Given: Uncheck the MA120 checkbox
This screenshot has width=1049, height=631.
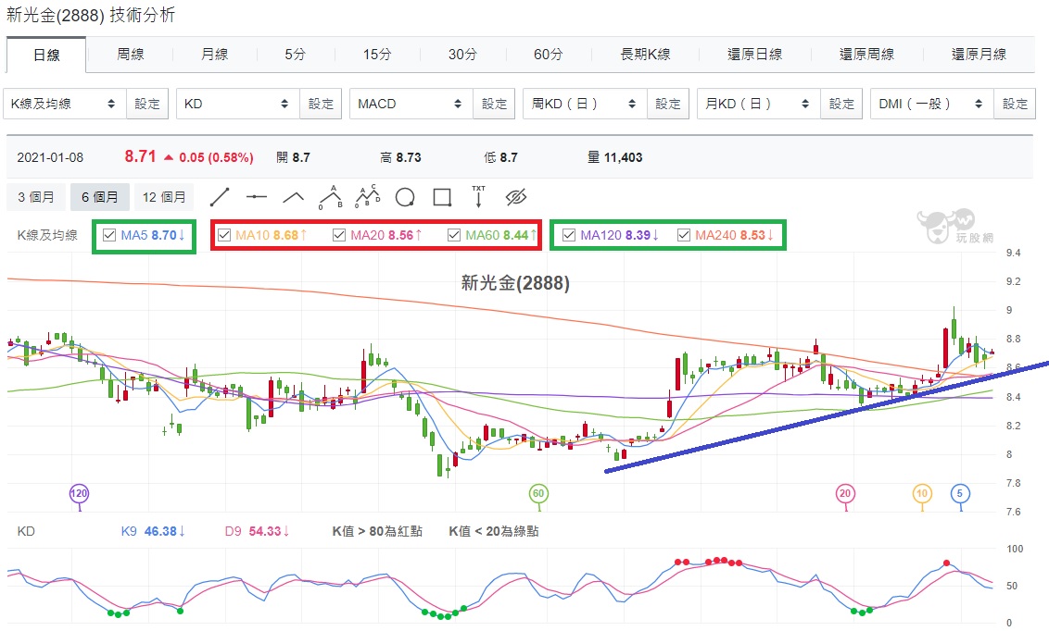Looking at the screenshot, I should (x=569, y=235).
